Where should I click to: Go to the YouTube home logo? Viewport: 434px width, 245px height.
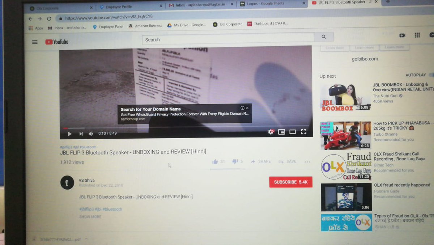pyautogui.click(x=57, y=42)
